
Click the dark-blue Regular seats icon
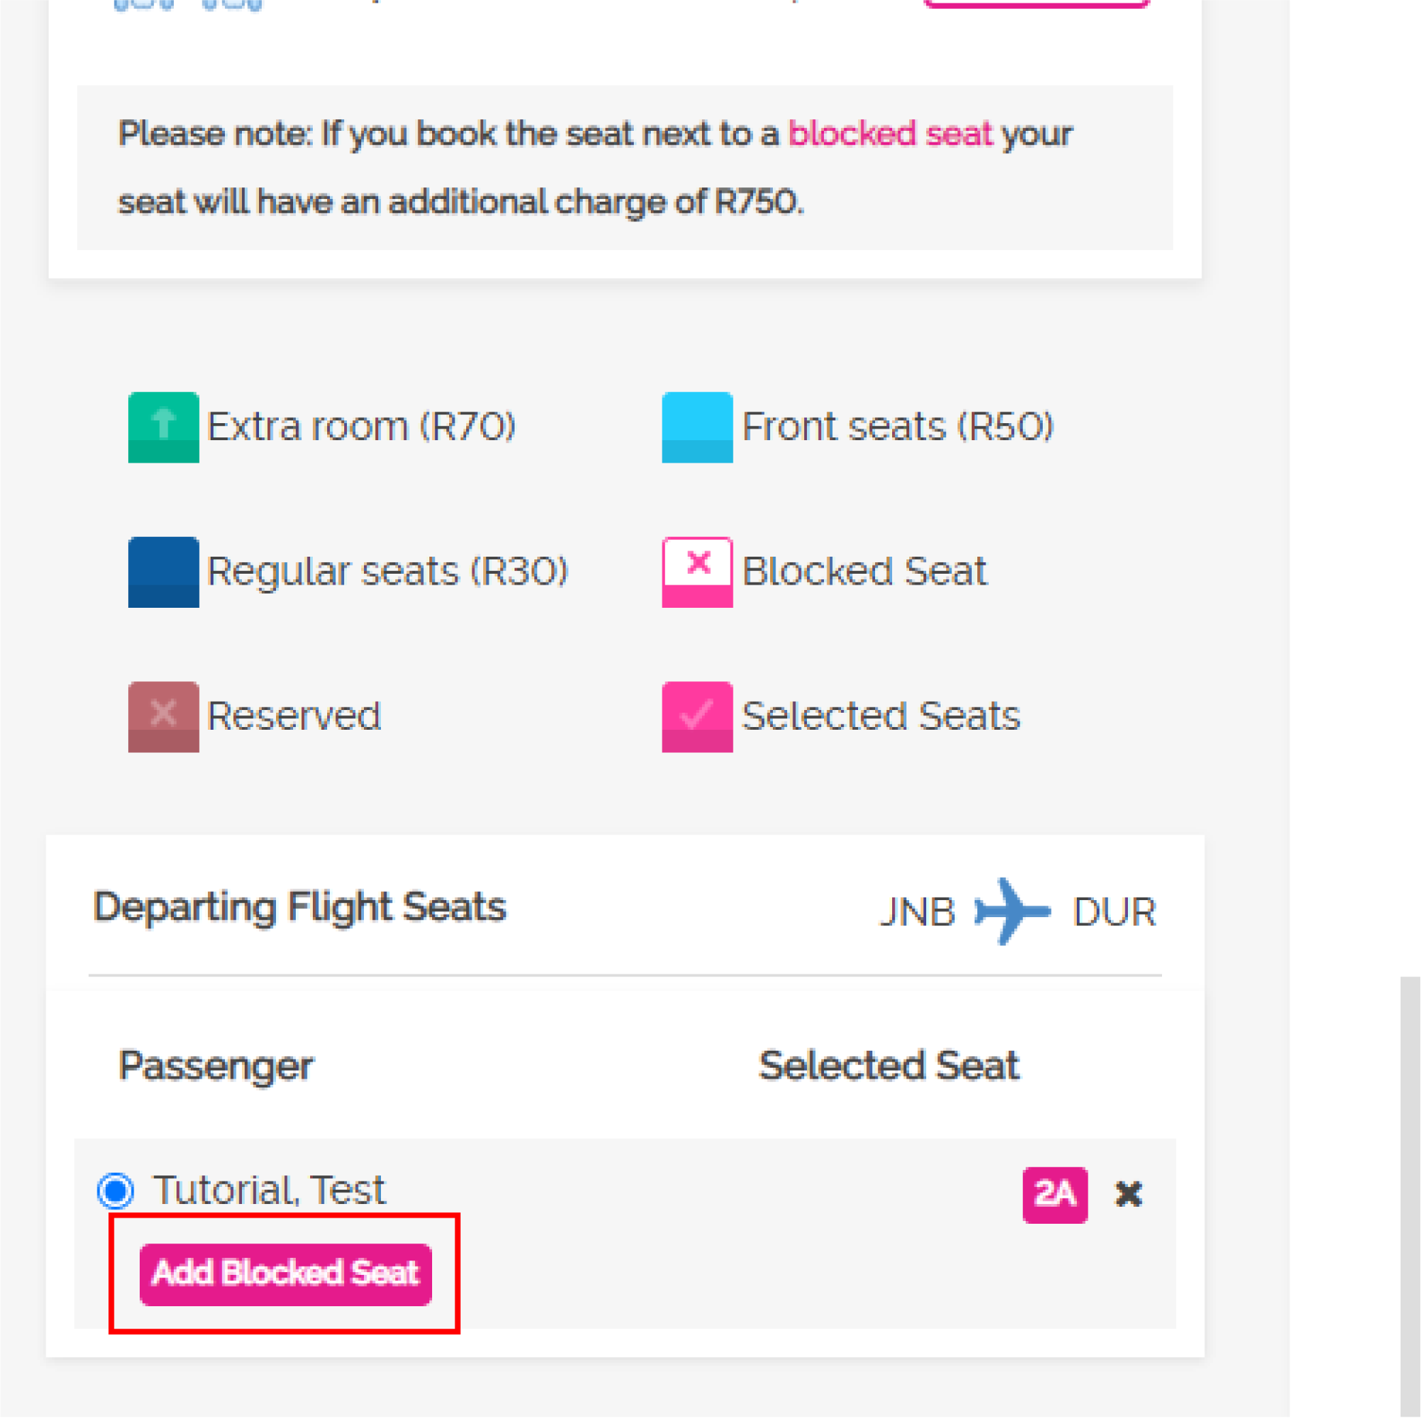[164, 572]
